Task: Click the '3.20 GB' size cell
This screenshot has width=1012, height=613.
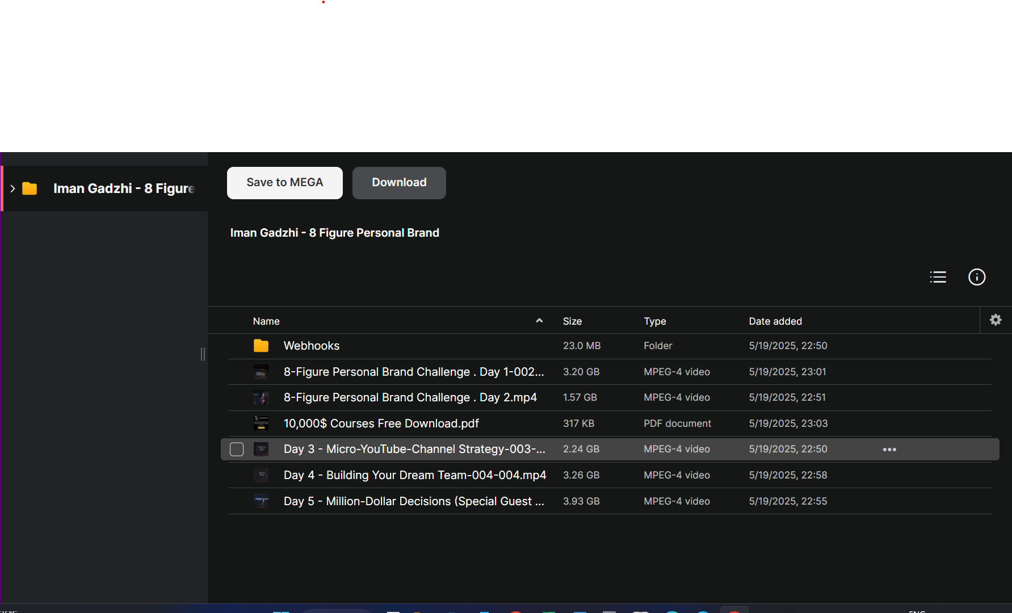Action: pyautogui.click(x=581, y=372)
